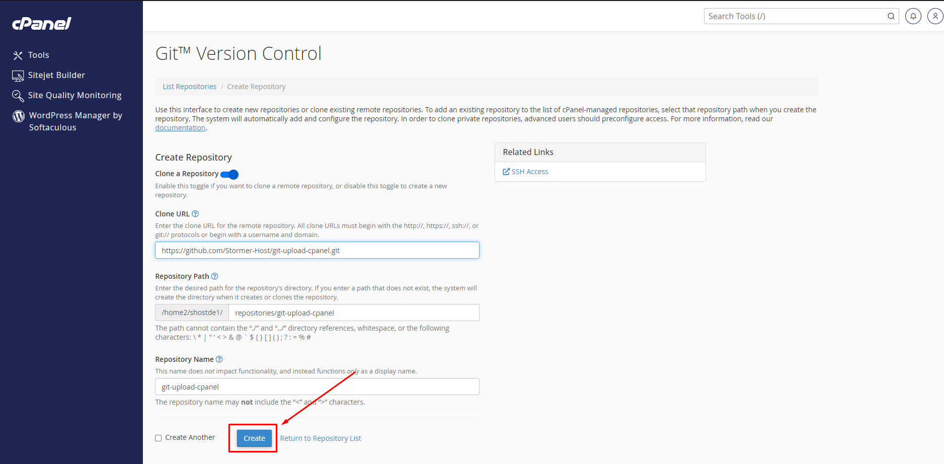
Task: Show the Clone URL help icon
Action: point(195,214)
